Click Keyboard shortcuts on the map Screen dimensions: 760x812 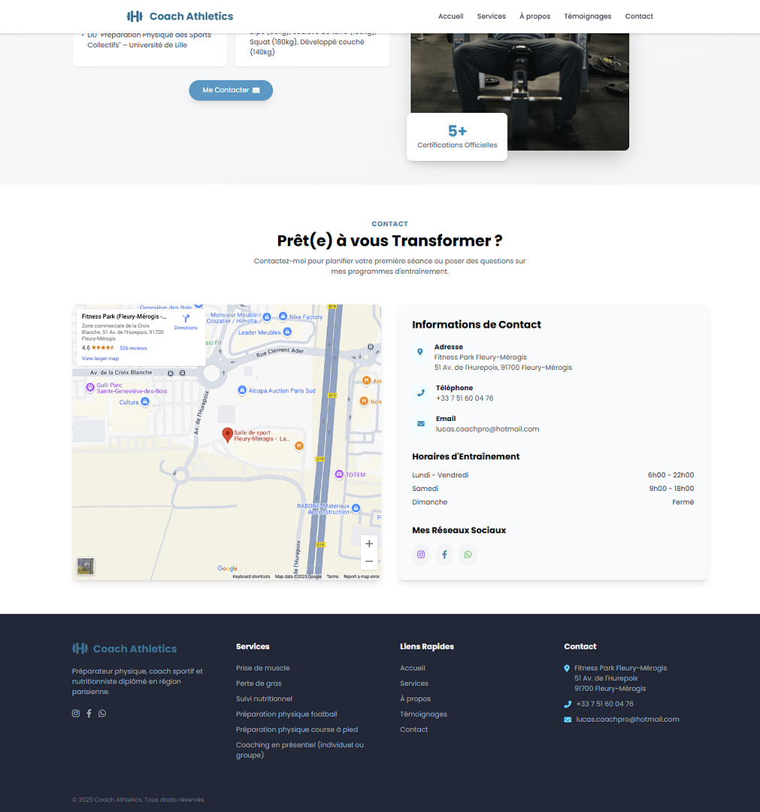[251, 577]
